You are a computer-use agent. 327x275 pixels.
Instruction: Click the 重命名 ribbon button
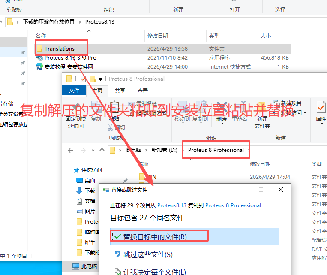point(240,112)
